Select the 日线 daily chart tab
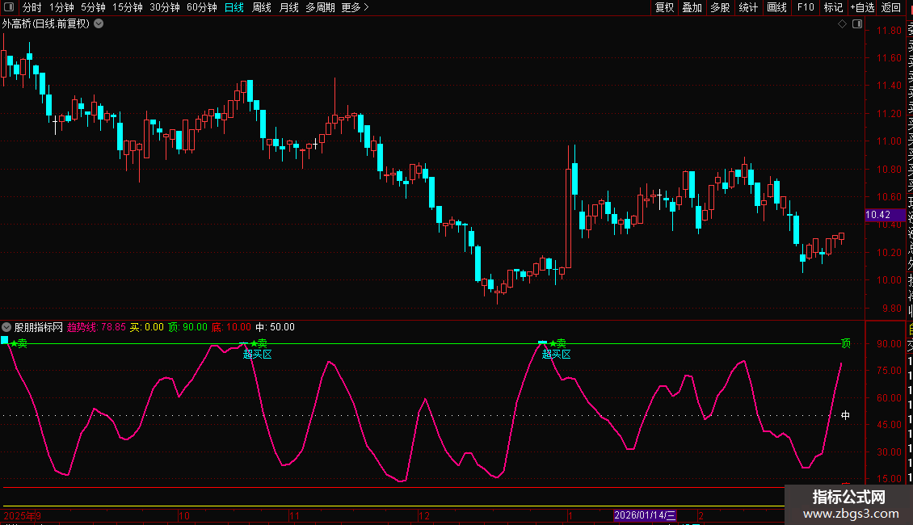 (x=234, y=7)
